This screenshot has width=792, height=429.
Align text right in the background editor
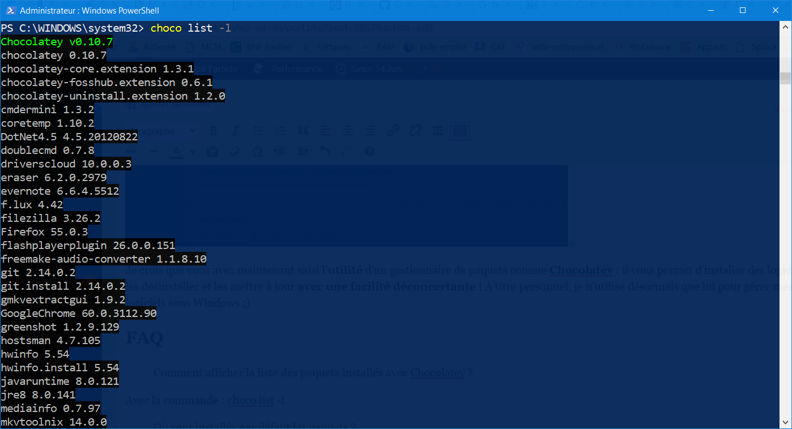(x=370, y=131)
